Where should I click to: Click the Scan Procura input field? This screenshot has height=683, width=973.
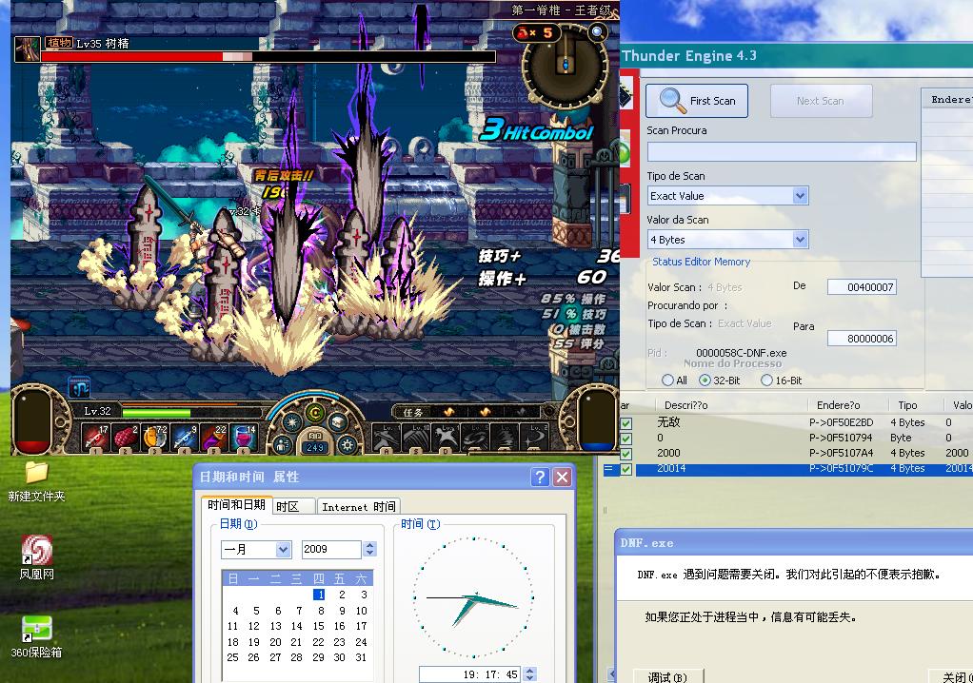point(782,152)
